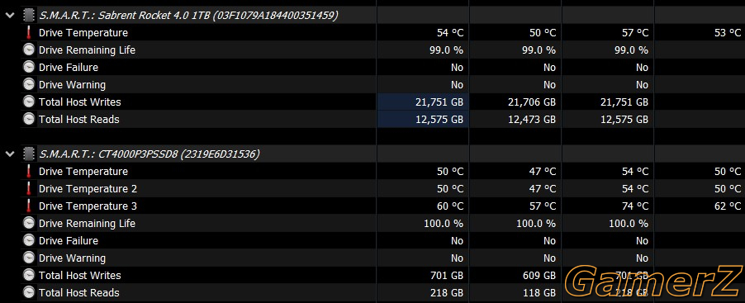This screenshot has height=303, width=745.
Task: Collapse the CT4000P3PSSD8 S.M.A.R.T. group
Action: click(x=9, y=154)
